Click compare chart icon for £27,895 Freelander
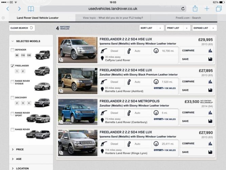The width and height of the screenshot is (226, 170). (x=210, y=82)
